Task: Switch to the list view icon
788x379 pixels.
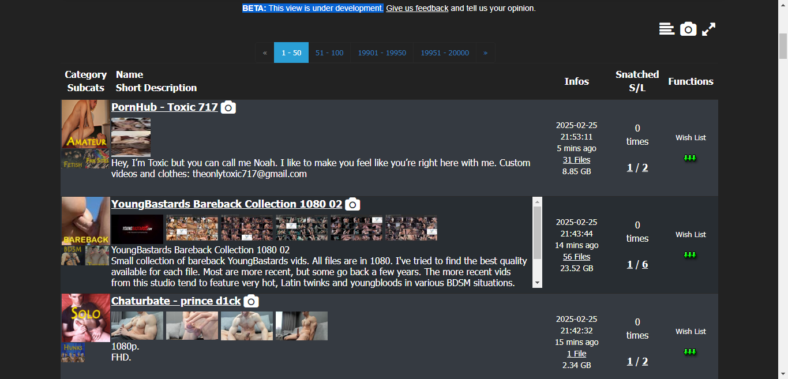Action: pyautogui.click(x=667, y=29)
